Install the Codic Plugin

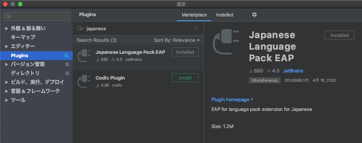click(185, 78)
